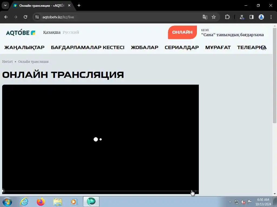
Task: Click the address bar URL field
Action: (x=120, y=17)
